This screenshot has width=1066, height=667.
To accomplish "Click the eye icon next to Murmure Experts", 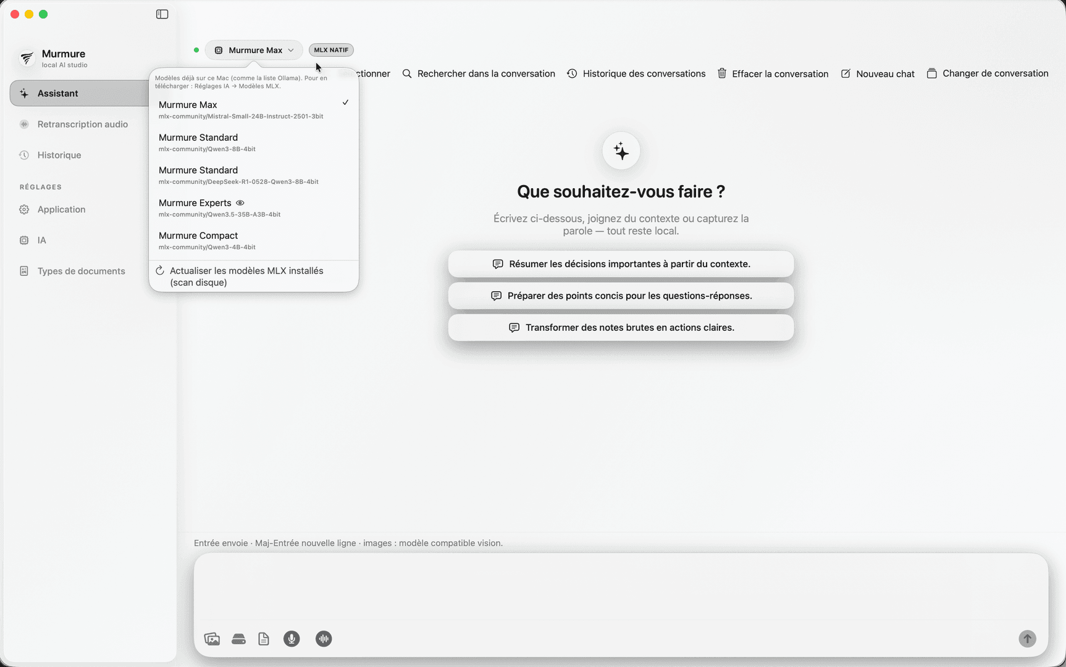I will pyautogui.click(x=240, y=203).
